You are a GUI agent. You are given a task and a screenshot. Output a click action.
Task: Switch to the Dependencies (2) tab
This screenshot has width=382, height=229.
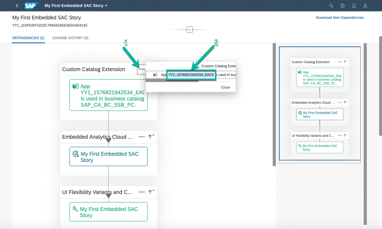(28, 38)
